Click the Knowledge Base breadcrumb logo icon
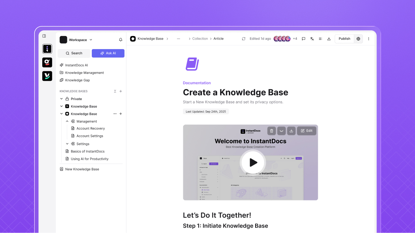The width and height of the screenshot is (415, 233). click(133, 39)
